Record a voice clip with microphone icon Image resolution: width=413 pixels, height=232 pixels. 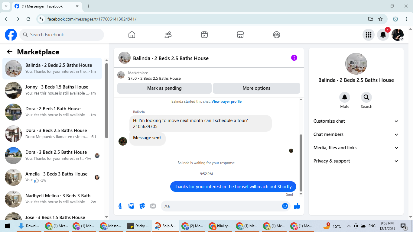pos(120,206)
